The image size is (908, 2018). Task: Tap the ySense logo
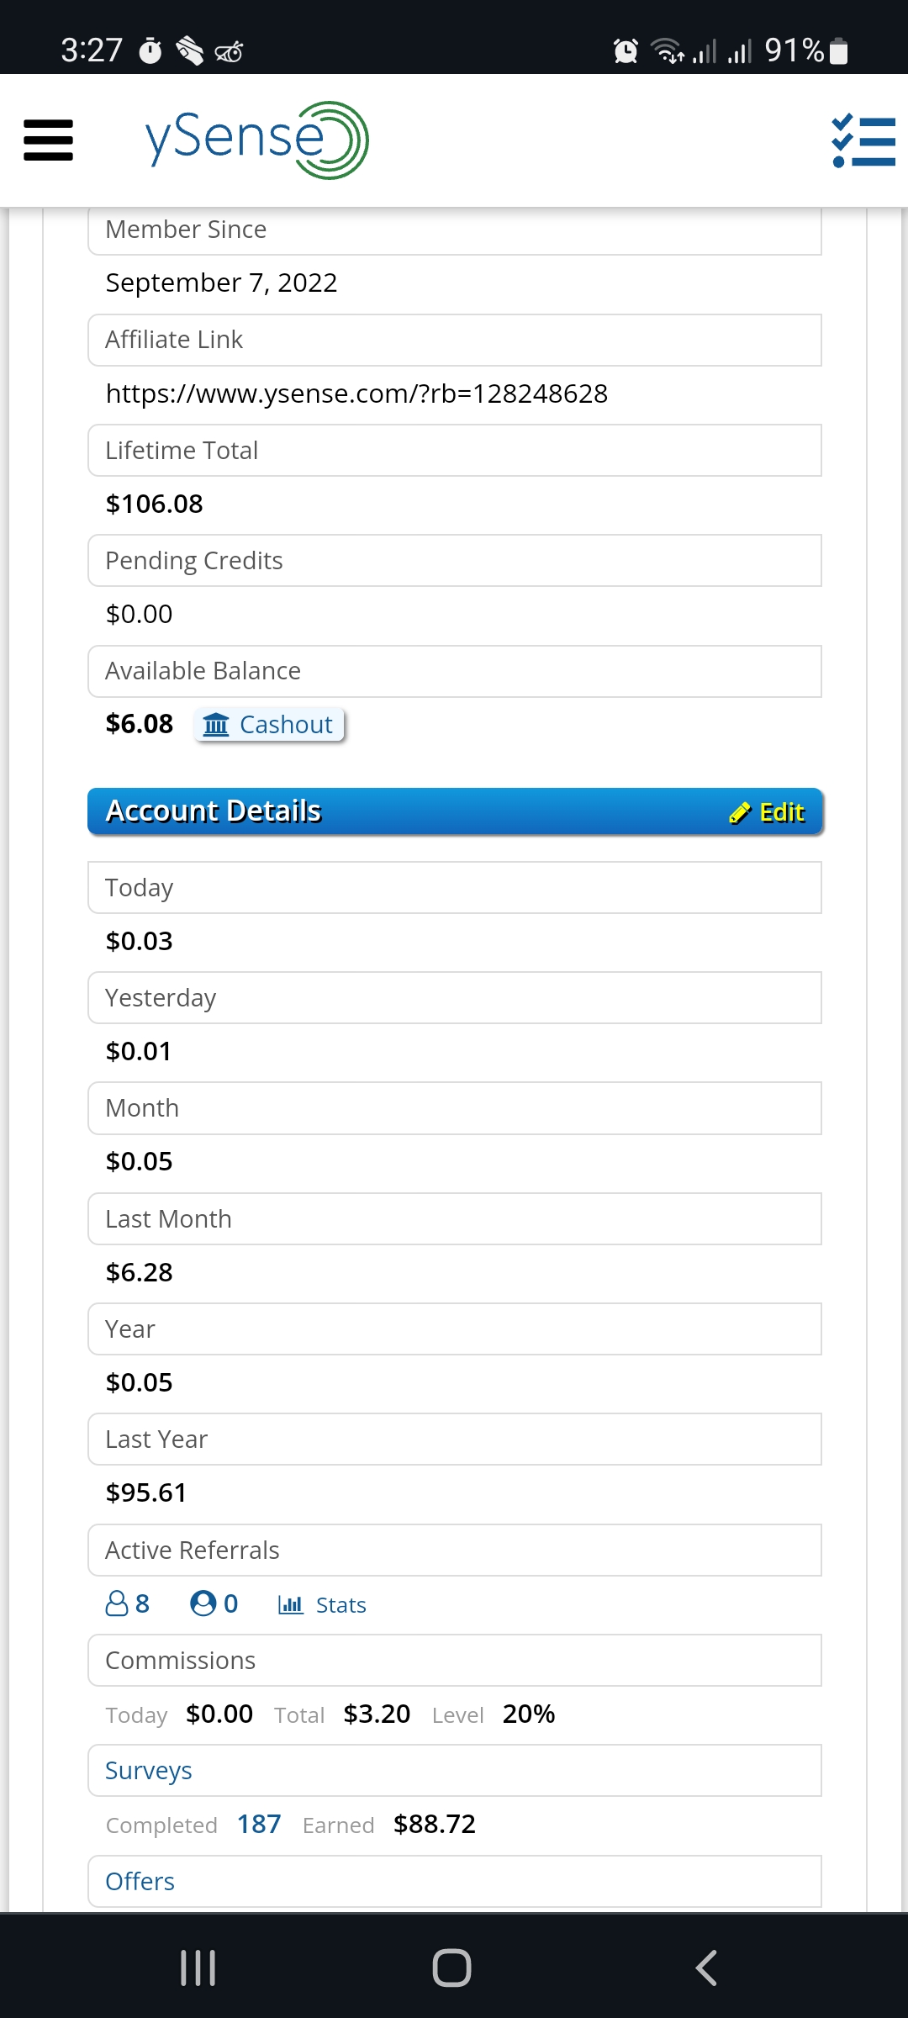tap(256, 140)
